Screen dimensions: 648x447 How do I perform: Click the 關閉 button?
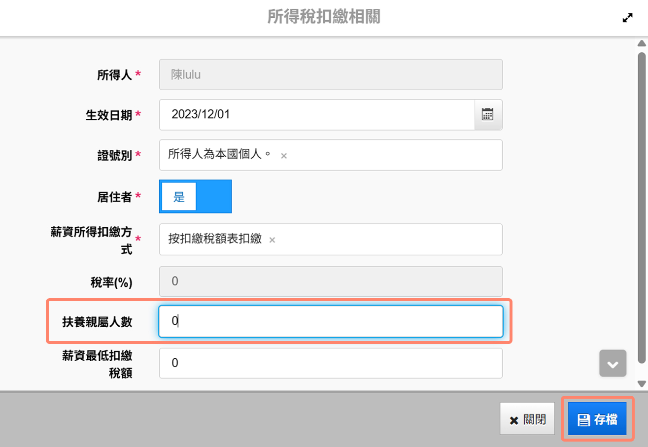pyautogui.click(x=527, y=419)
